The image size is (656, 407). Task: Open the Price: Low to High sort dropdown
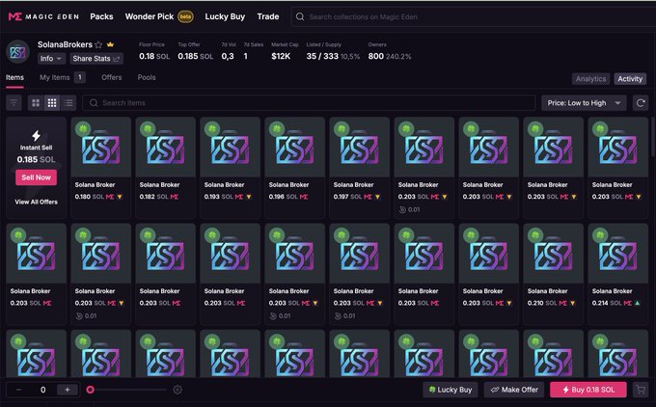click(x=584, y=103)
